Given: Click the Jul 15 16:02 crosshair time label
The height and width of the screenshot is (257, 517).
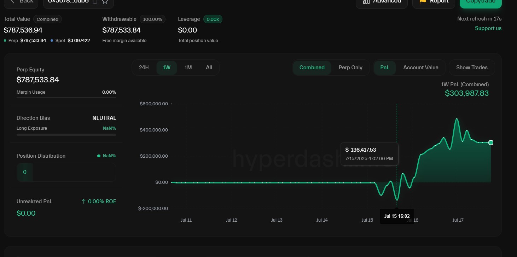Looking at the screenshot, I should tap(397, 216).
